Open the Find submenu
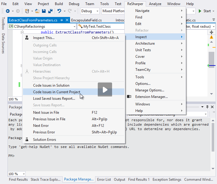The height and width of the screenshot is (184, 217). coord(155,17)
